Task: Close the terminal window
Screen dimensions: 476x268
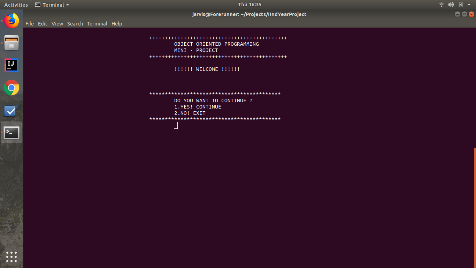Action: coord(471,14)
